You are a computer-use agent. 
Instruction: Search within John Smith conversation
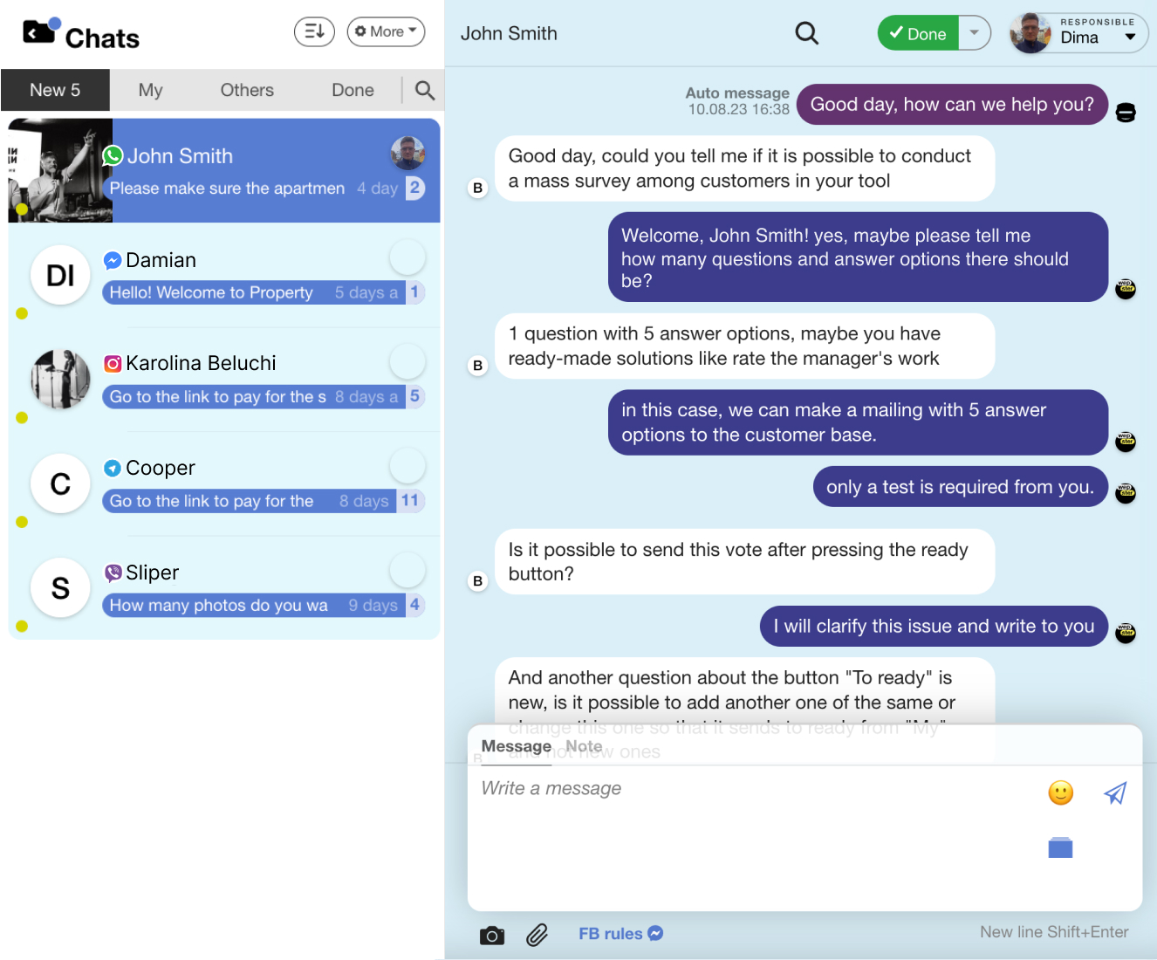click(807, 33)
